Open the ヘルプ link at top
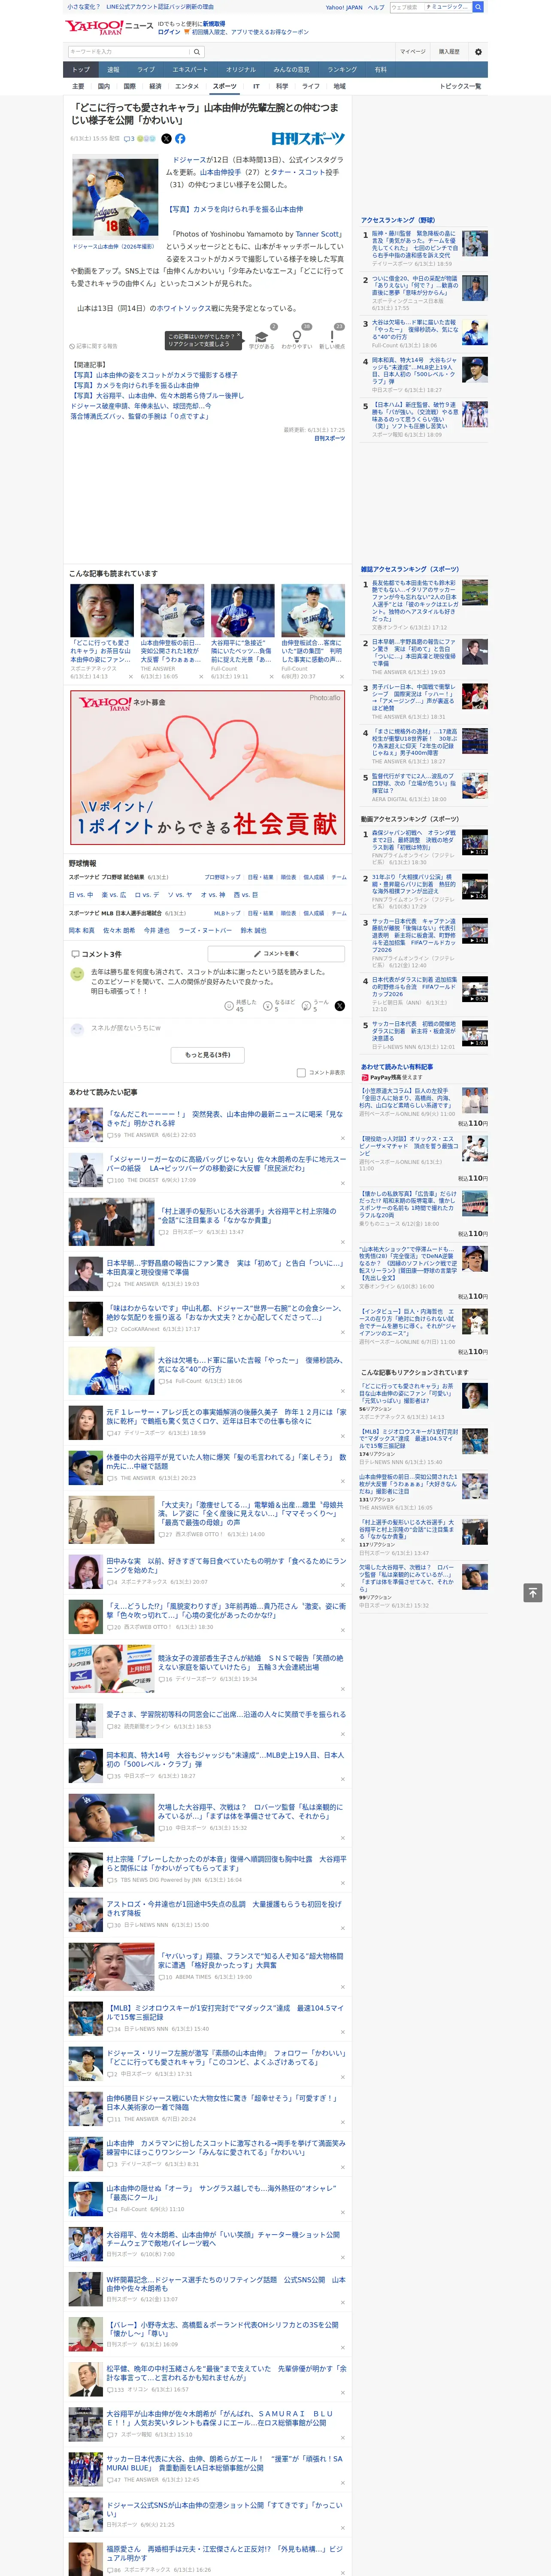Viewport: 551px width, 2576px height. [376, 7]
